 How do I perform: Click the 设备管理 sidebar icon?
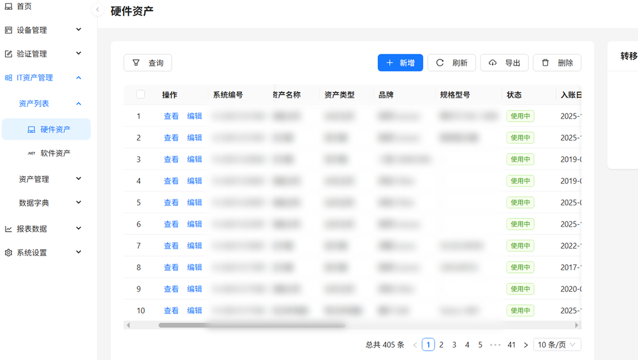(9, 30)
